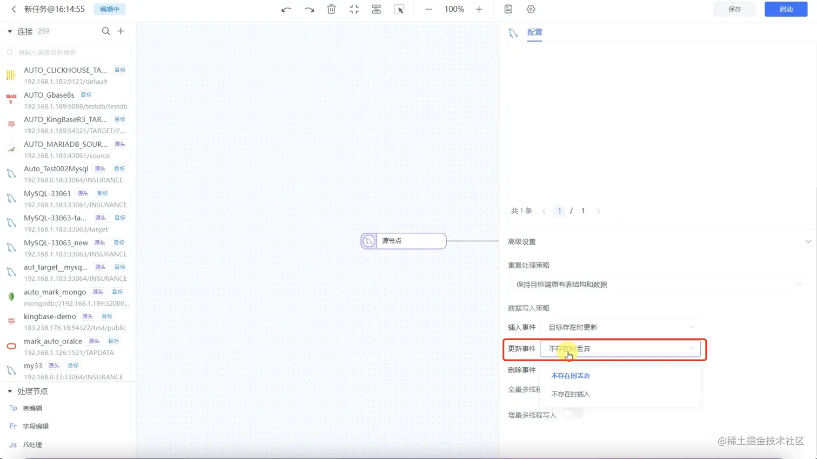Screen dimensions: 817x459
Task: Switch to the 配置 tab
Action: tap(534, 32)
